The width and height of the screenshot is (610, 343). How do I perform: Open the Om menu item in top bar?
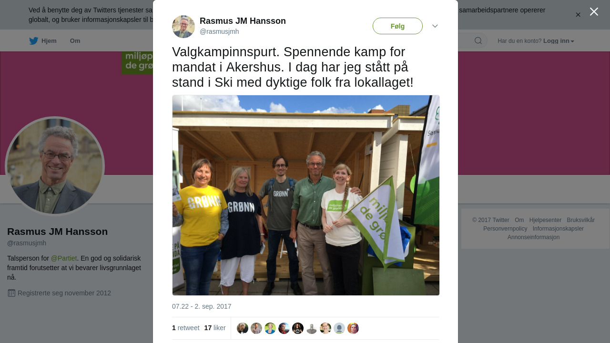point(75,41)
